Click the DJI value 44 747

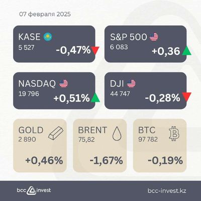pos(120,94)
